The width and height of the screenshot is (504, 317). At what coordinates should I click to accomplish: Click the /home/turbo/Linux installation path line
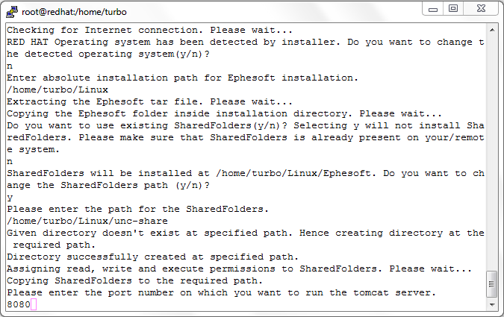(x=57, y=90)
